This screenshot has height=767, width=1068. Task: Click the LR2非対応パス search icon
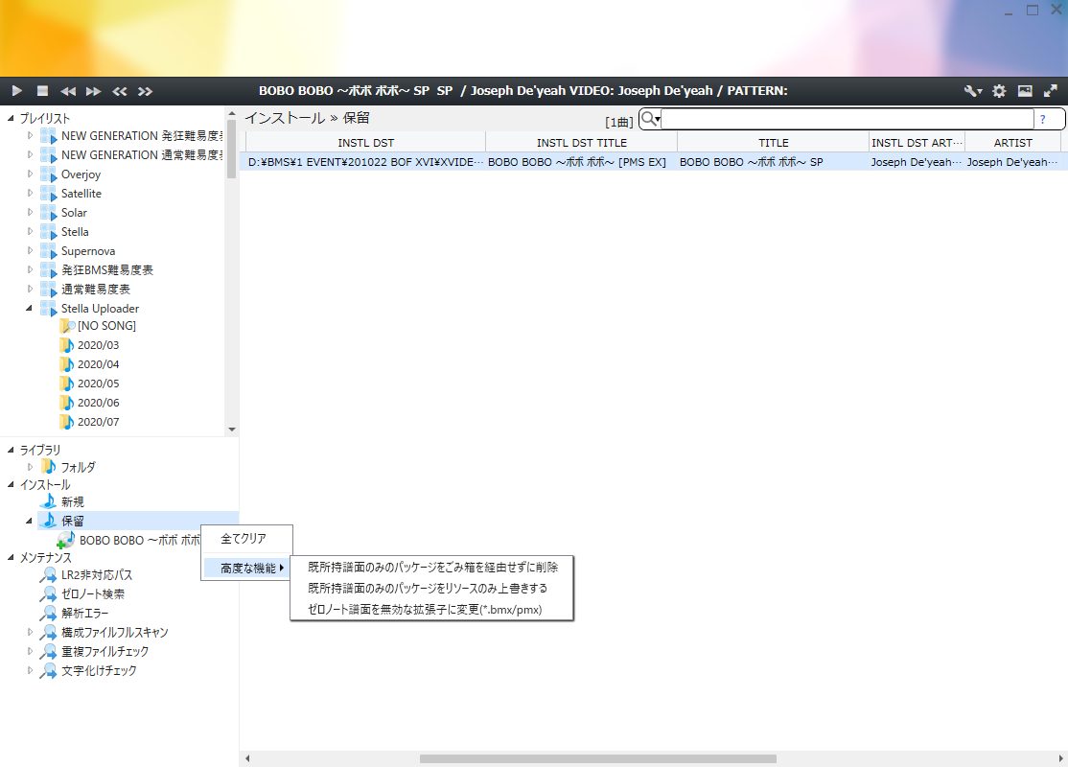click(48, 575)
